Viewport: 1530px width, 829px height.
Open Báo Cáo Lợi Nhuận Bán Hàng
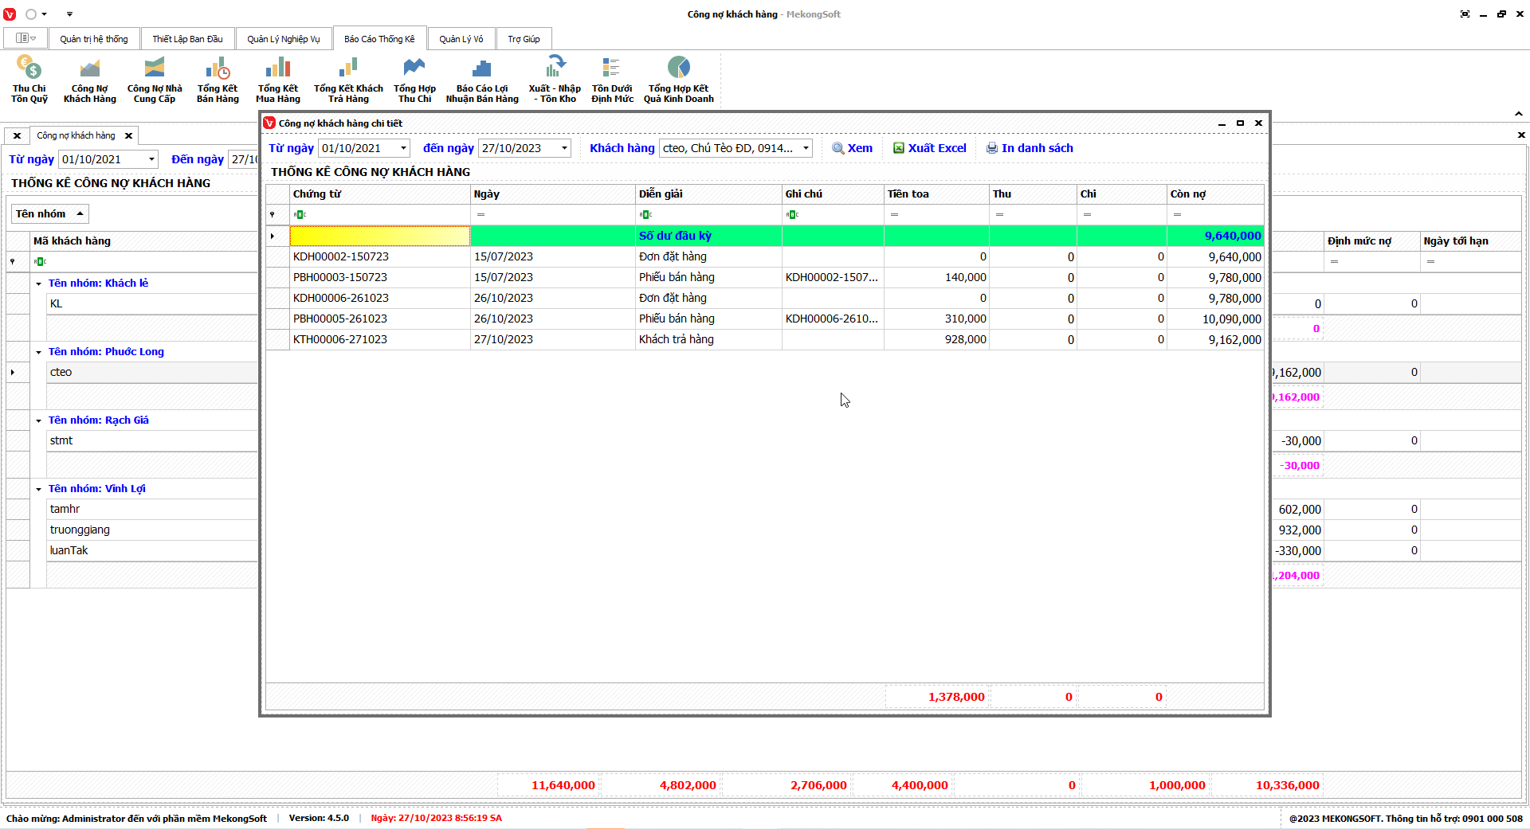point(482,79)
